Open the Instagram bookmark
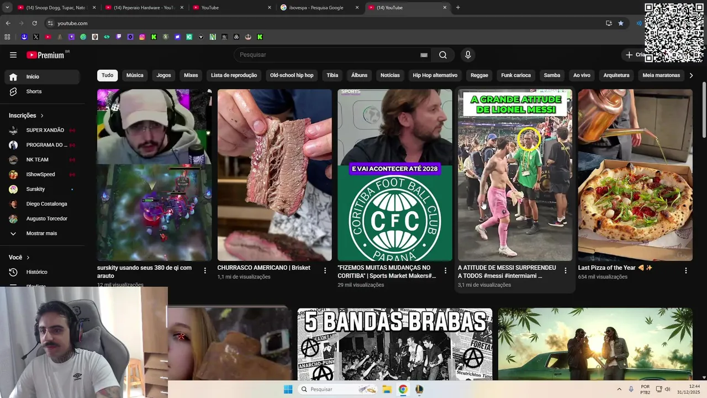This screenshot has width=707, height=398. pyautogui.click(x=142, y=37)
